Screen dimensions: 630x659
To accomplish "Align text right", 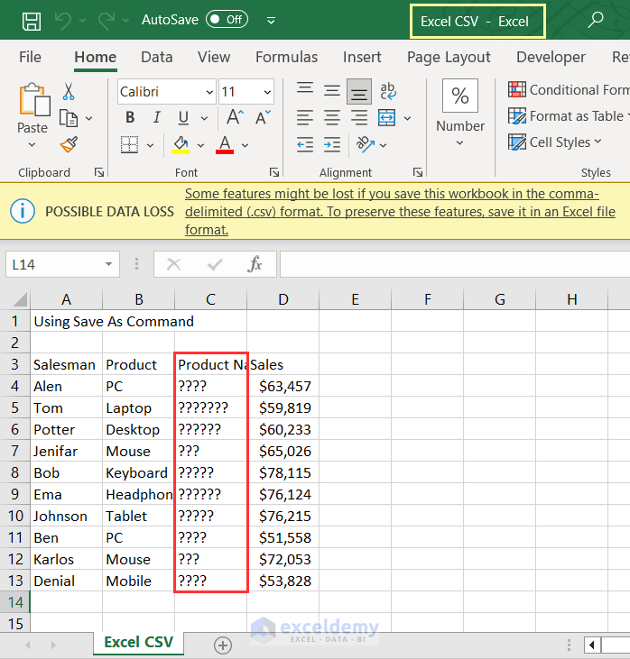I will coord(359,118).
